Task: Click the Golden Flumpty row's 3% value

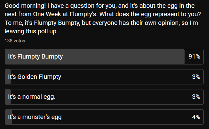Action: pos(196,77)
